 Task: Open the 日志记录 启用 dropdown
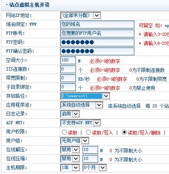pos(70,114)
